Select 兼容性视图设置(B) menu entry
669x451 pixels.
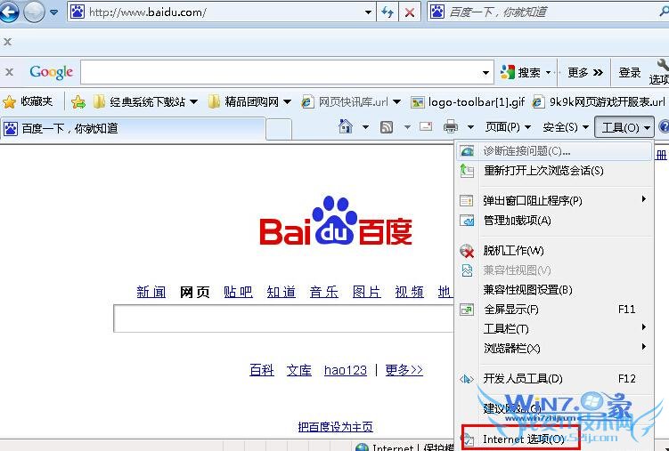tap(554, 290)
